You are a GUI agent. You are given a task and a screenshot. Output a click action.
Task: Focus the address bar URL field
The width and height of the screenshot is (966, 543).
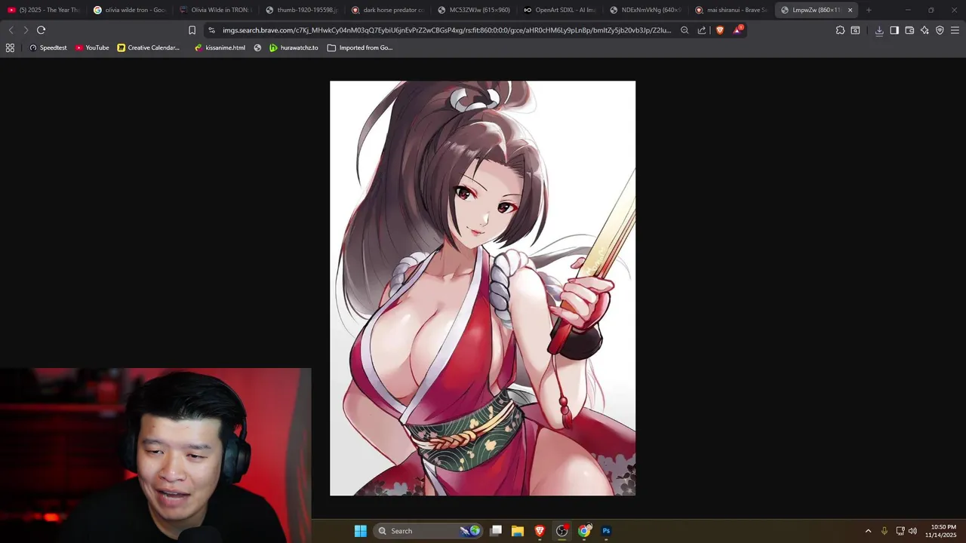[x=447, y=30]
